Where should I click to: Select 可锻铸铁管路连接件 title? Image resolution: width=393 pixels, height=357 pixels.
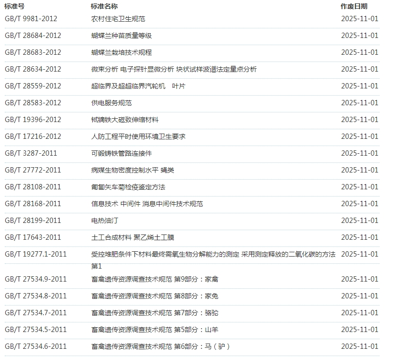[122, 153]
